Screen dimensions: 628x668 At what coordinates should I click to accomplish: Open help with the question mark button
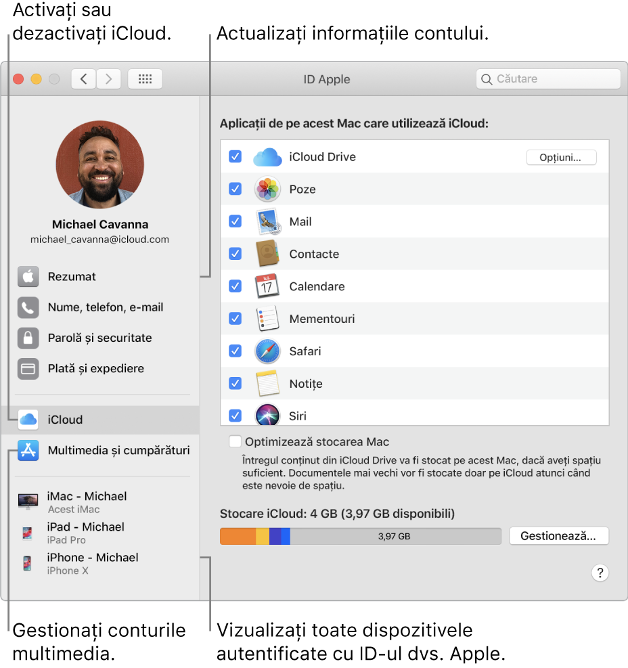tap(600, 573)
